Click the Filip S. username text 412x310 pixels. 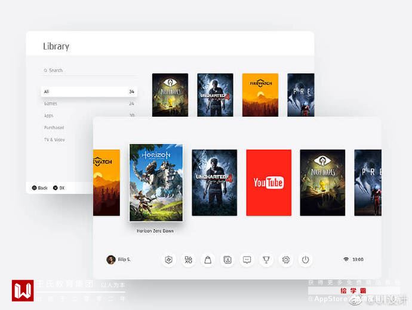124,260
